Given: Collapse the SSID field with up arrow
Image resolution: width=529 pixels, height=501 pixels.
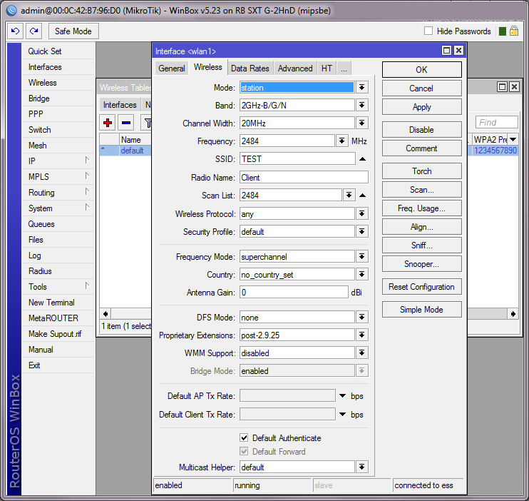Looking at the screenshot, I should click(x=362, y=158).
